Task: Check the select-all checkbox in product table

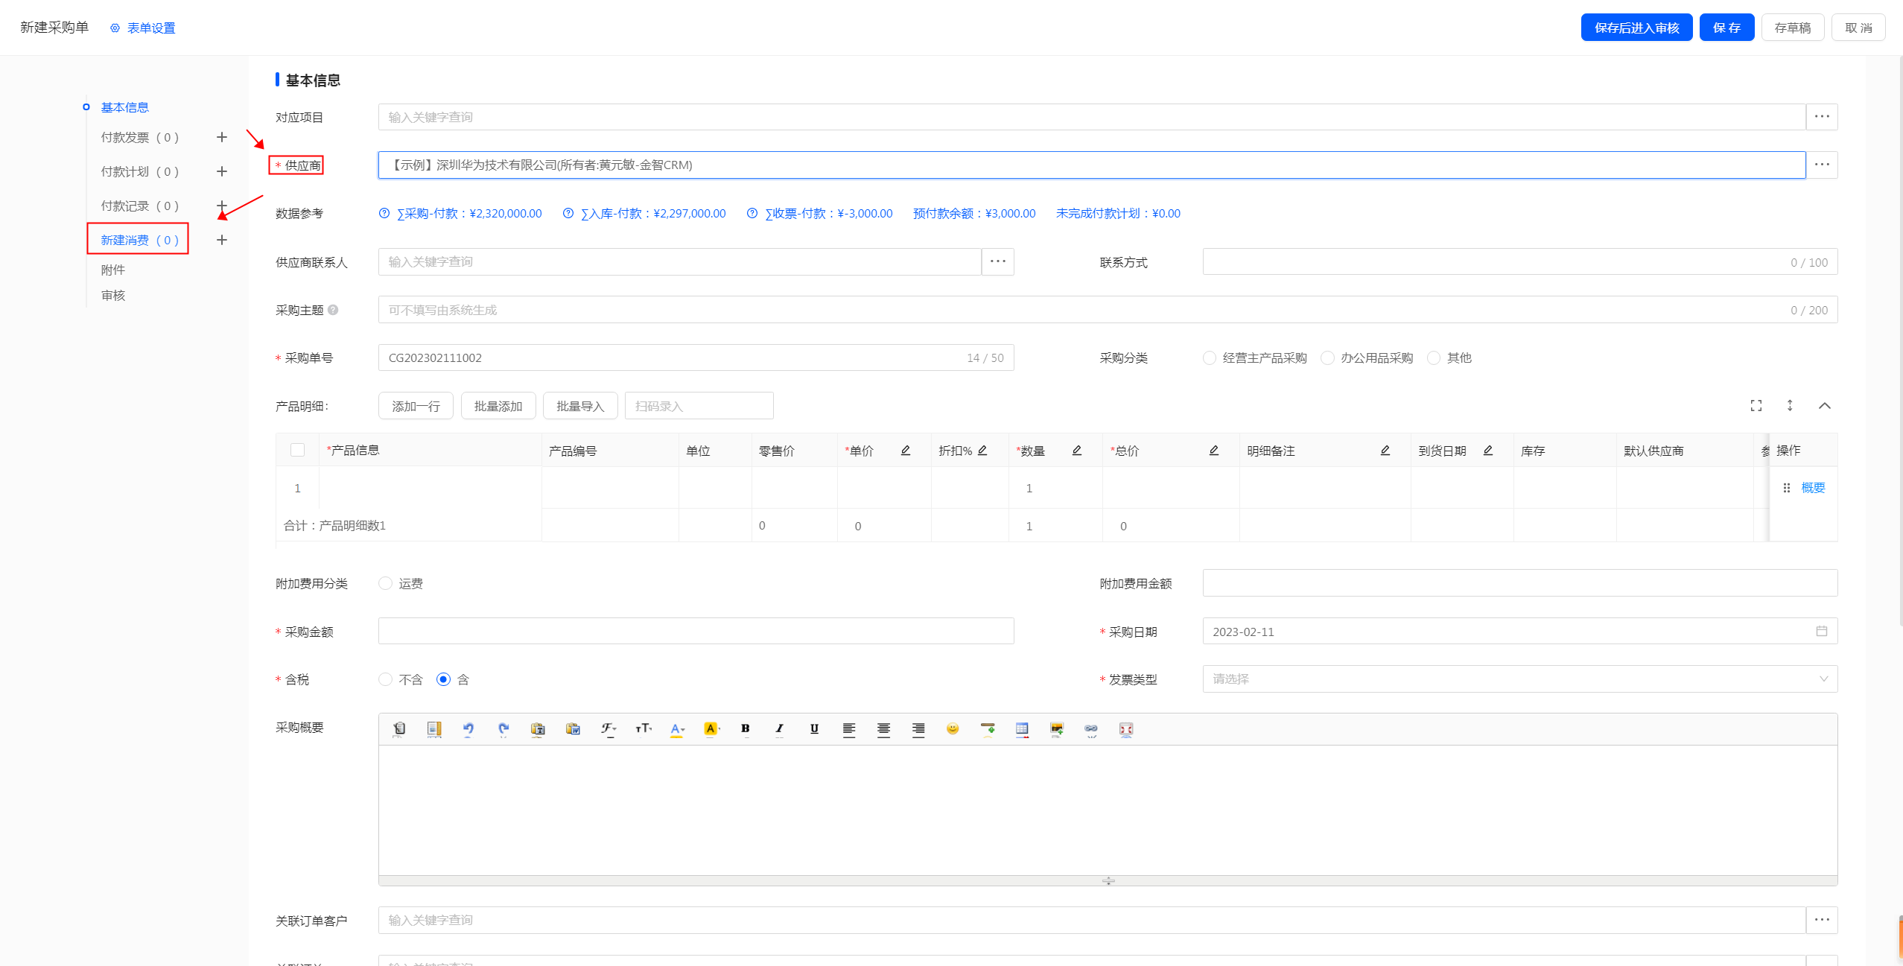Action: tap(297, 451)
